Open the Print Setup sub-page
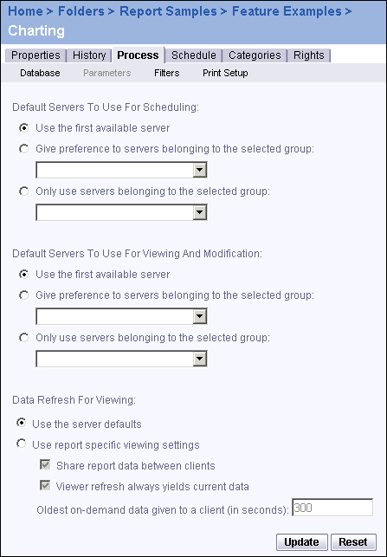 pos(225,73)
